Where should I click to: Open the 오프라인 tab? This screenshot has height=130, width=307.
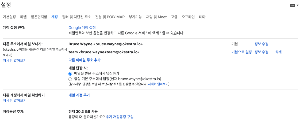click(x=188, y=17)
